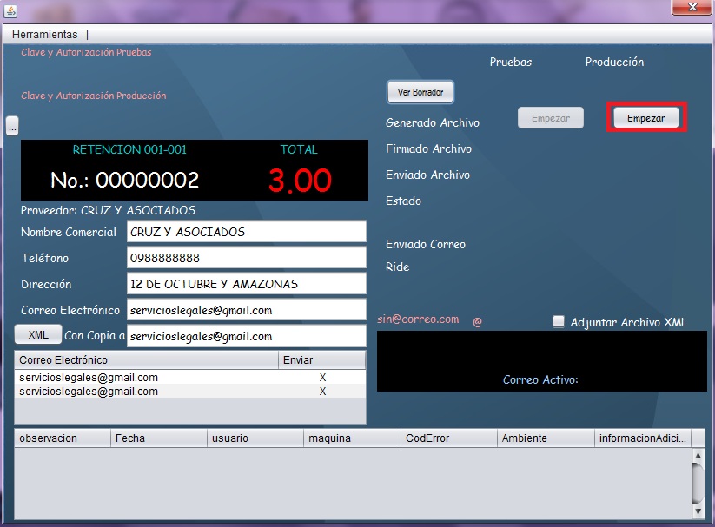This screenshot has width=715, height=527.
Task: Enable the Adjuntar Archivo XML checkbox
Action: [x=559, y=322]
